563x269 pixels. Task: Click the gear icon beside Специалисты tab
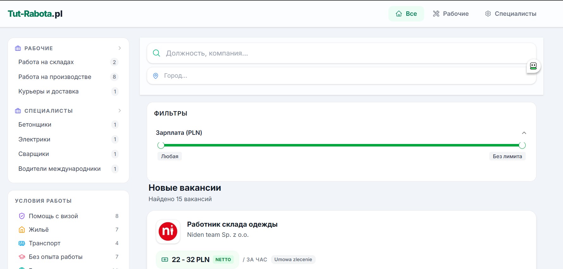point(488,14)
